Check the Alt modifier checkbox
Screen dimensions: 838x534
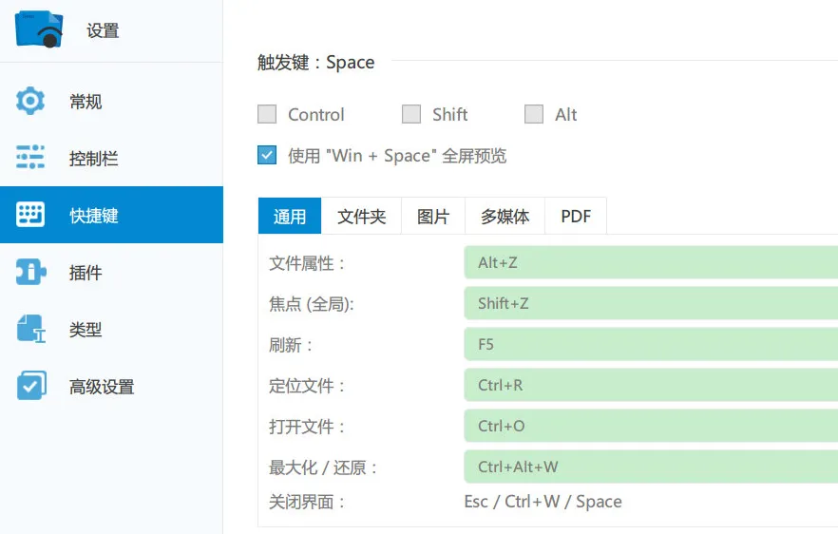click(534, 115)
